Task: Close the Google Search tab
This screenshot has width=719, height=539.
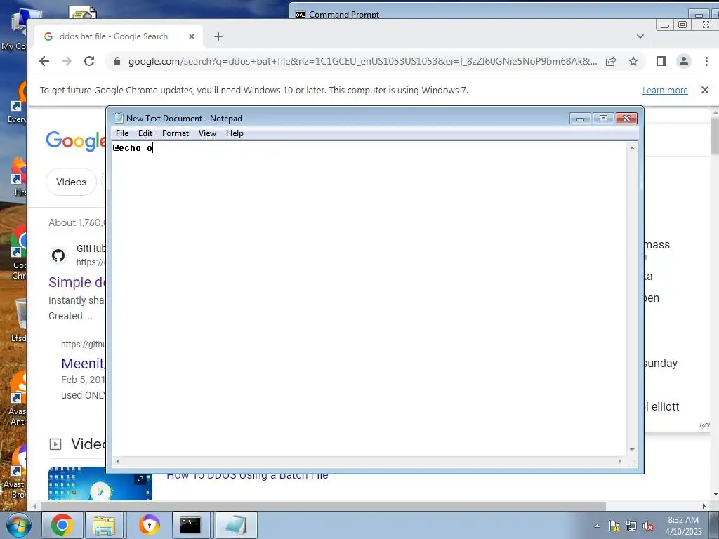Action: 192,36
